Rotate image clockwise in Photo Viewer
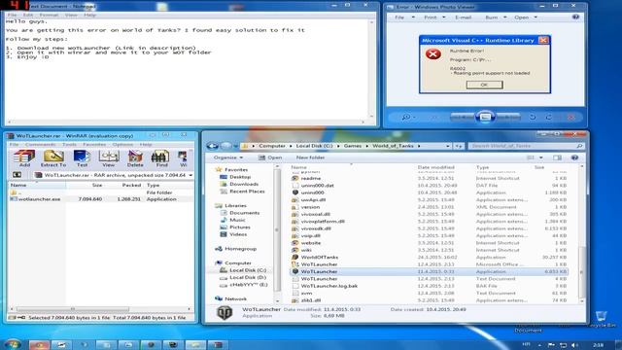This screenshot has height=350, width=622. click(x=549, y=117)
